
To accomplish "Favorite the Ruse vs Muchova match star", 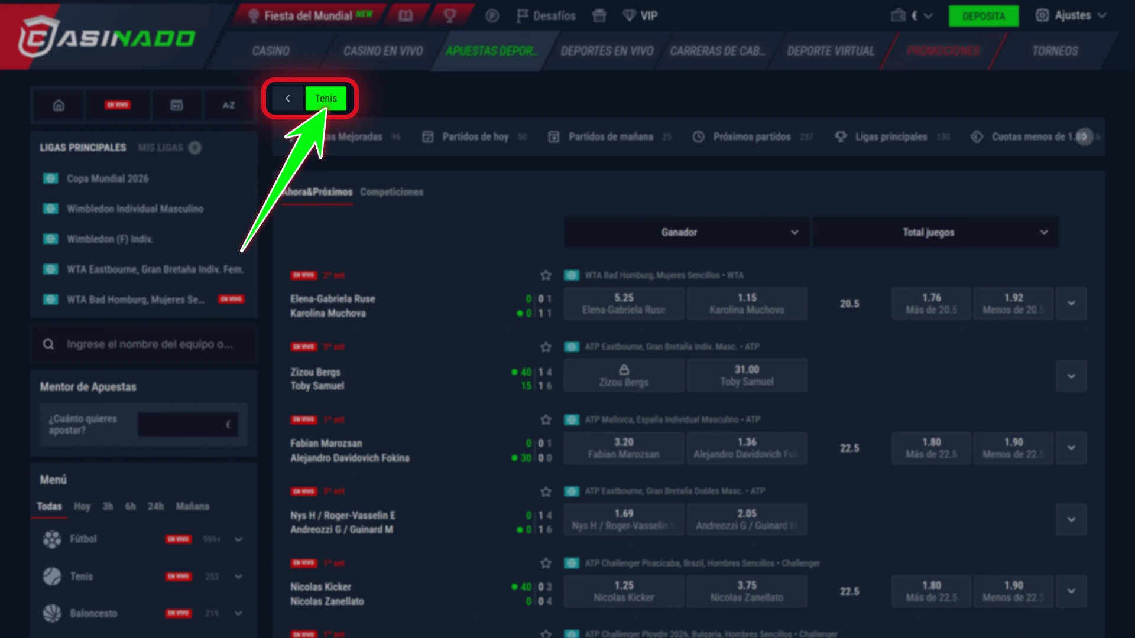I will pos(546,275).
